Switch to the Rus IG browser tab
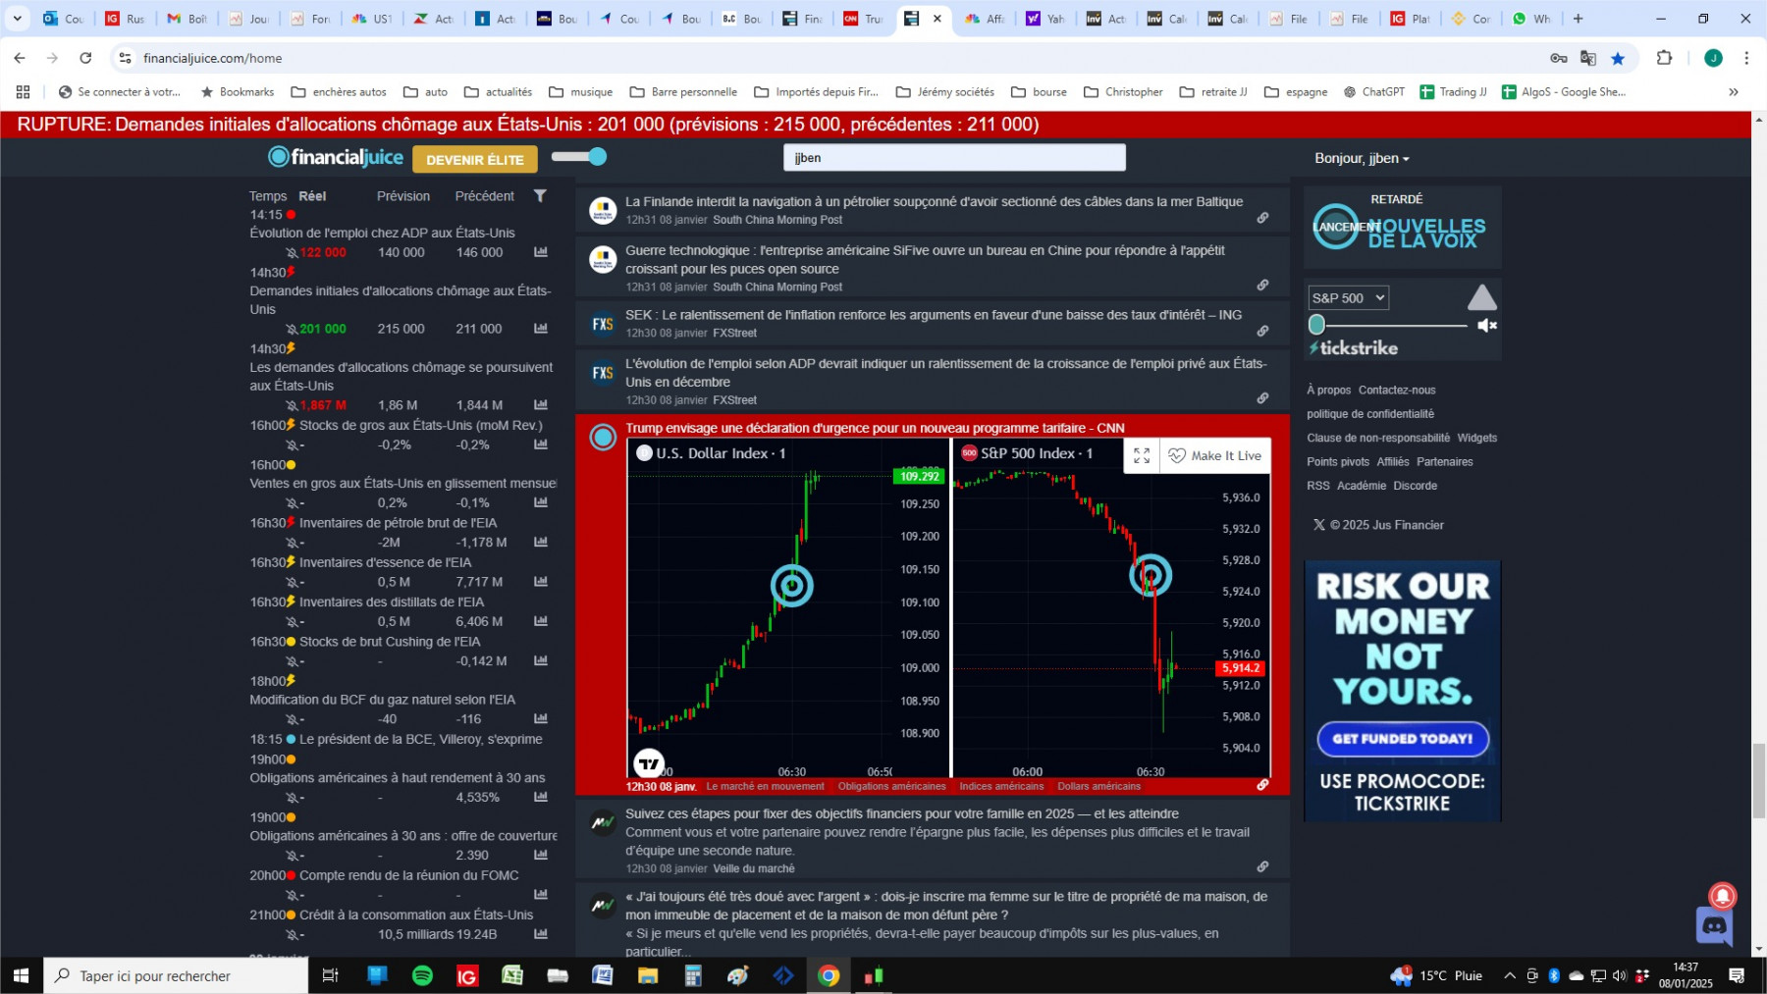1767x994 pixels. [x=126, y=19]
